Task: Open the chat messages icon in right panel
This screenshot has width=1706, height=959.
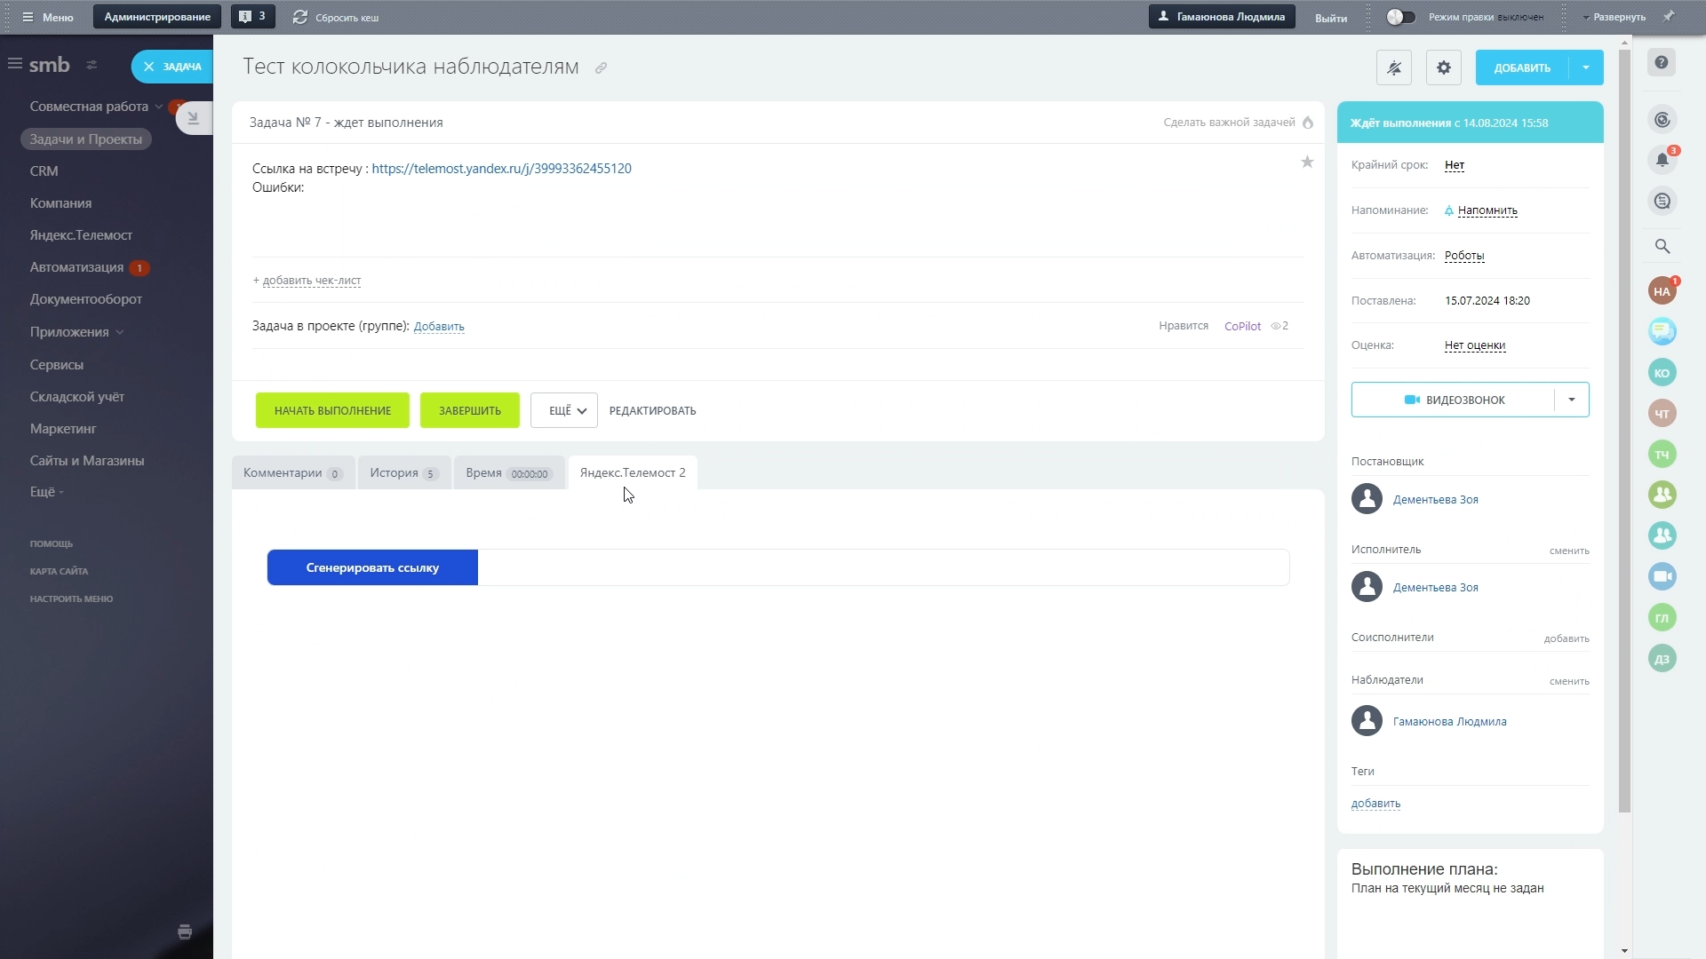Action: (x=1662, y=202)
